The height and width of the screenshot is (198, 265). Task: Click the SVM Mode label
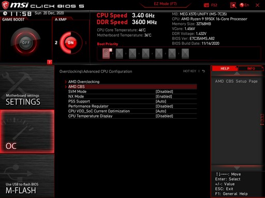point(77,91)
